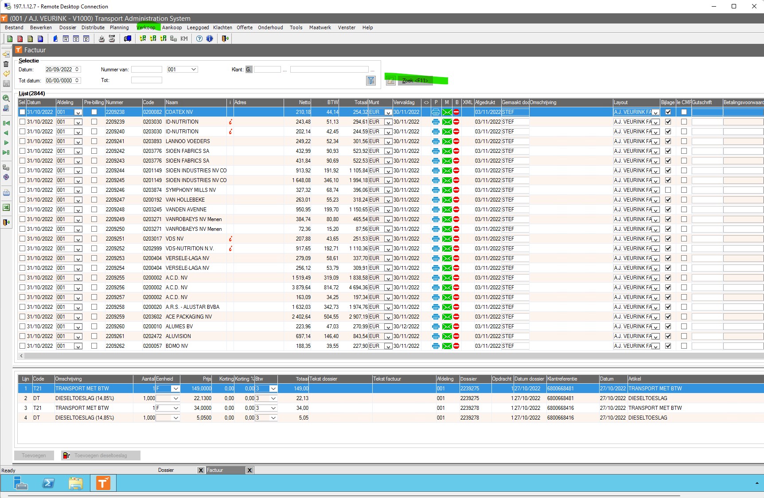This screenshot has height=498, width=764.
Task: Click the blue truck toolbar icon
Action: pyautogui.click(x=128, y=39)
